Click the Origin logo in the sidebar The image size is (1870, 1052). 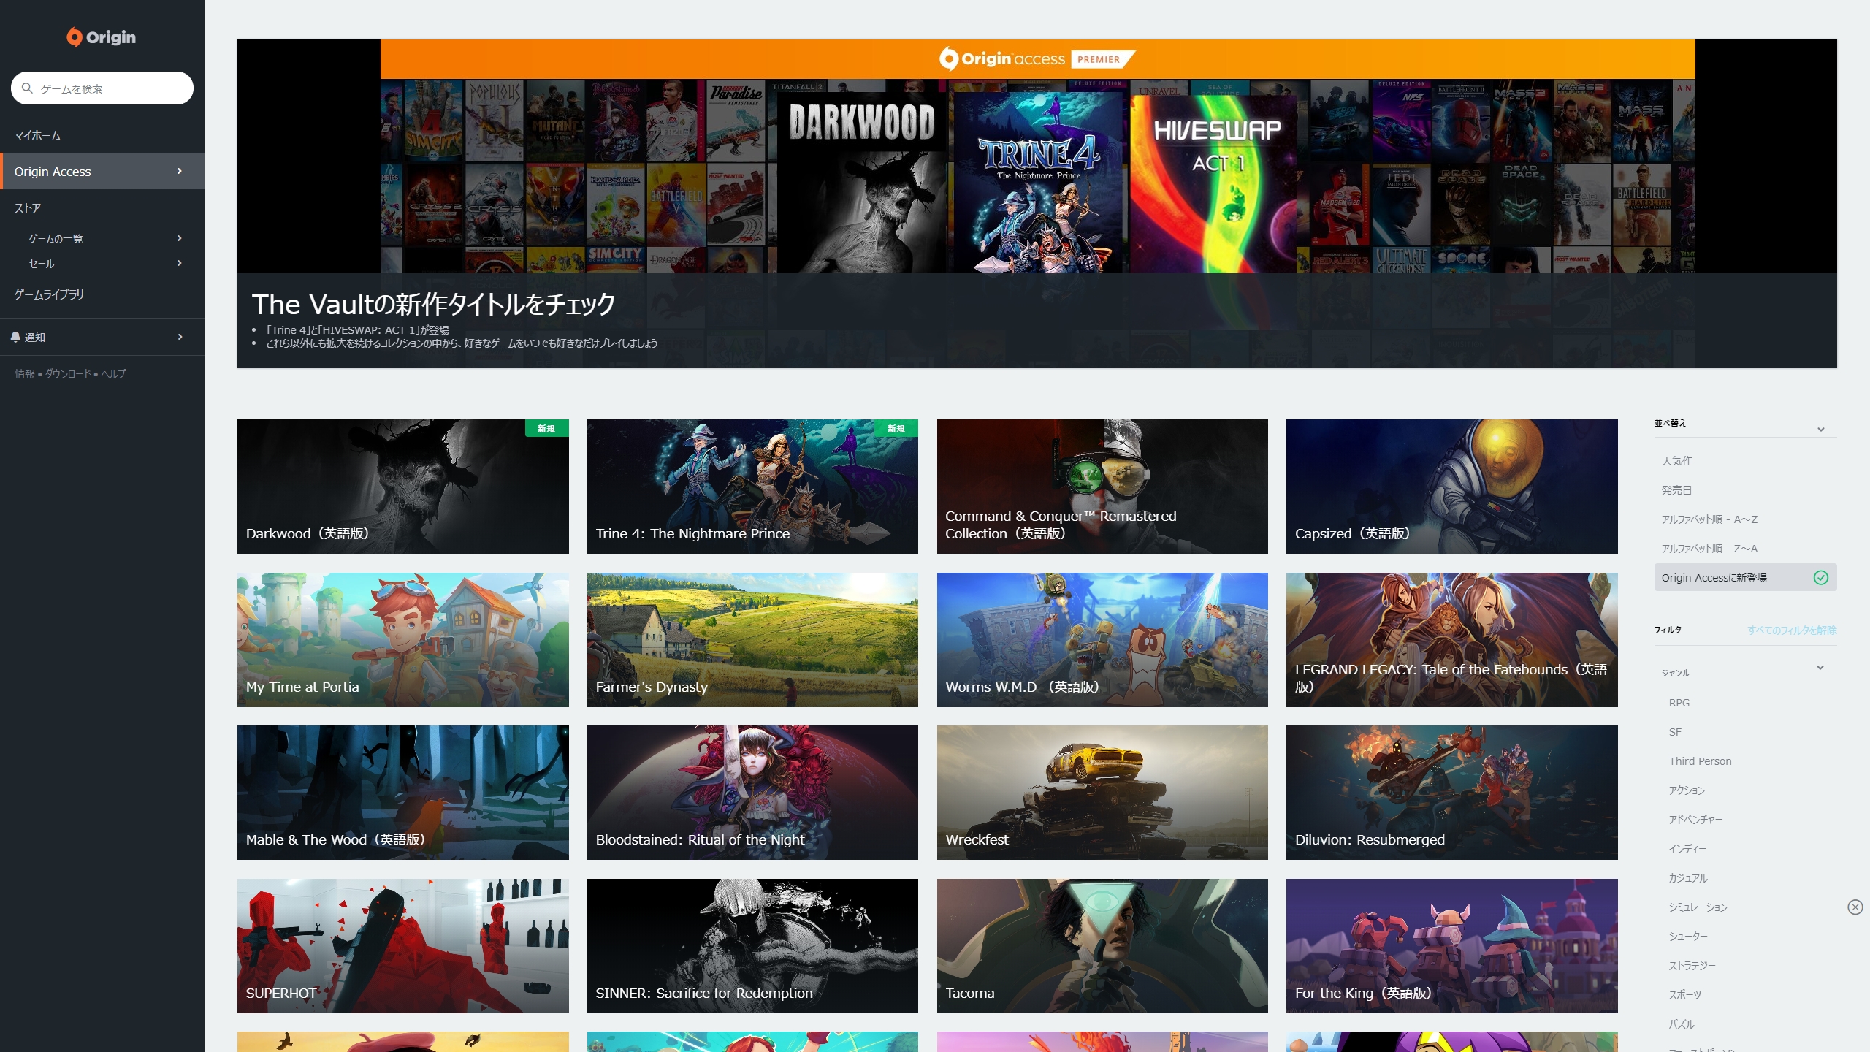pos(102,37)
